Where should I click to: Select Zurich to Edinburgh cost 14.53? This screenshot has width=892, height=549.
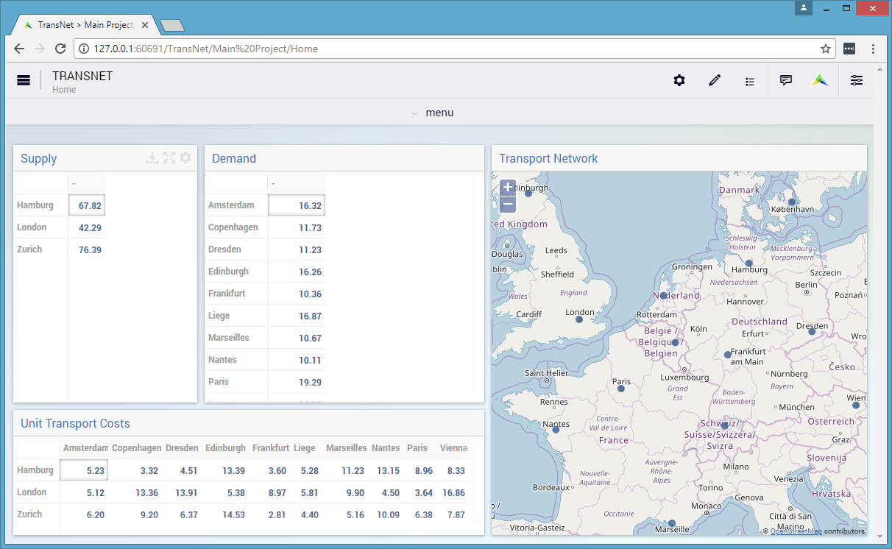point(225,514)
